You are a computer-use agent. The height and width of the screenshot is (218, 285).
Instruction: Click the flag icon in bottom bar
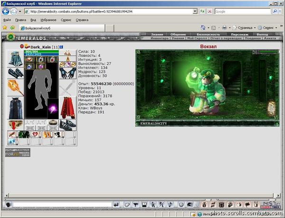pyautogui.click(x=248, y=205)
